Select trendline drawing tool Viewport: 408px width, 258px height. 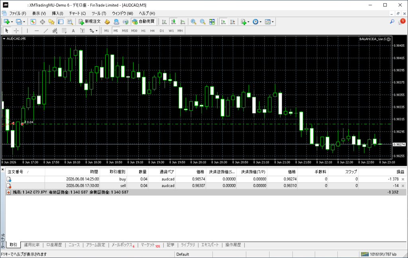point(46,30)
